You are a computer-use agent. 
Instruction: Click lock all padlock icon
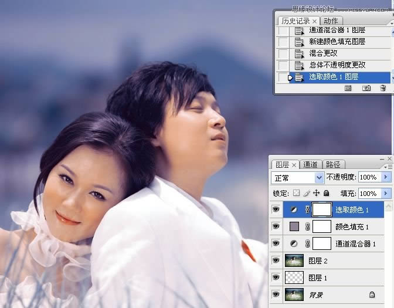[x=327, y=193]
